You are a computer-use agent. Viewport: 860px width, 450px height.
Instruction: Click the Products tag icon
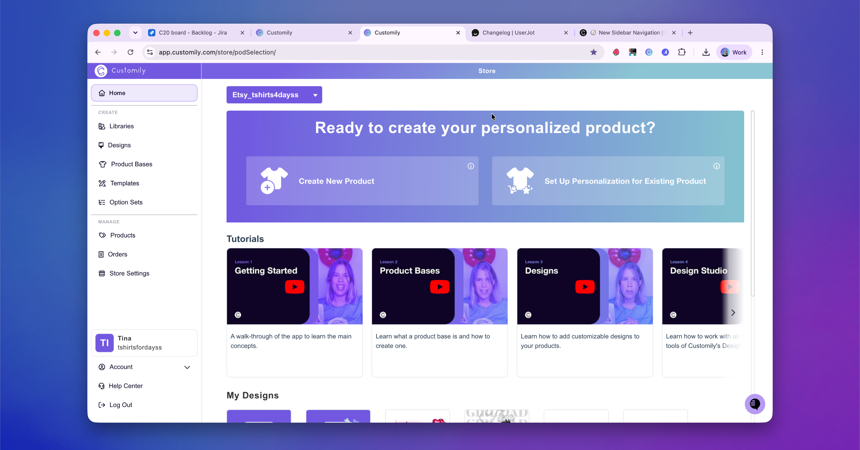pyautogui.click(x=102, y=235)
